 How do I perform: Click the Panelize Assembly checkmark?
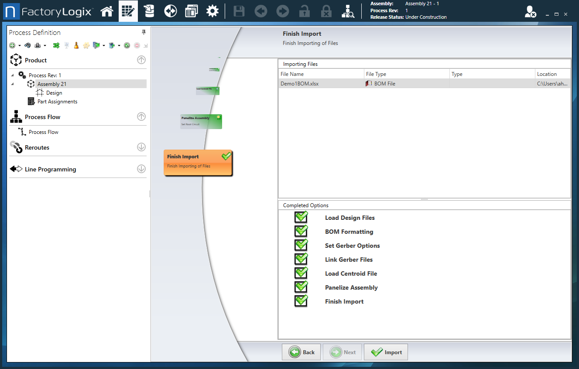[x=301, y=287]
